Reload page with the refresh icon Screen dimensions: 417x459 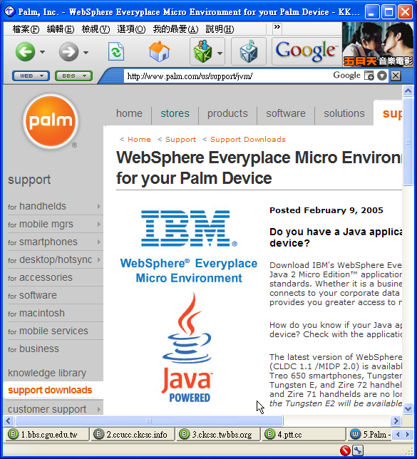pos(116,52)
